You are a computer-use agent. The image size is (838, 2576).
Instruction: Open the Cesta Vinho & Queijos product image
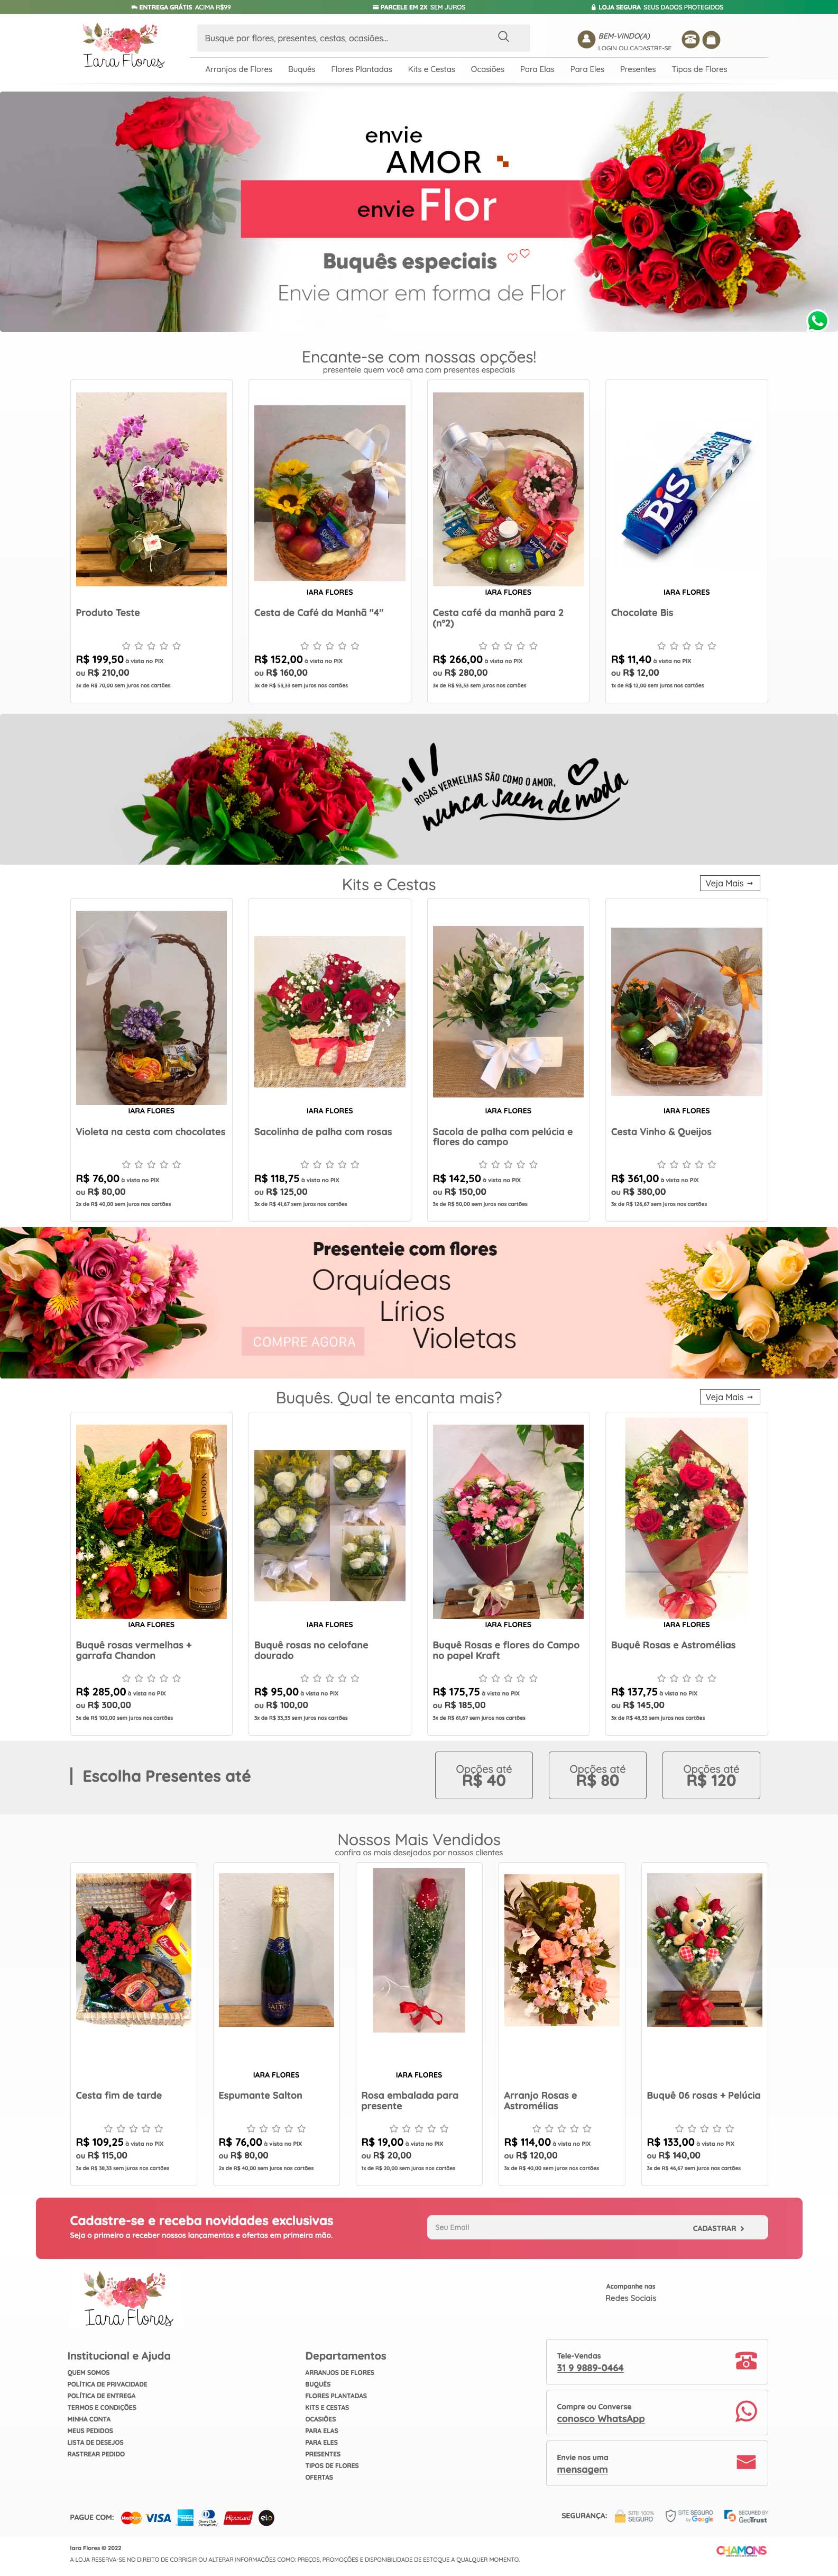click(x=686, y=1011)
